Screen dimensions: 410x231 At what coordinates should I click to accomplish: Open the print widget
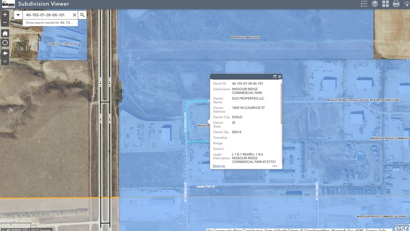point(396,4)
